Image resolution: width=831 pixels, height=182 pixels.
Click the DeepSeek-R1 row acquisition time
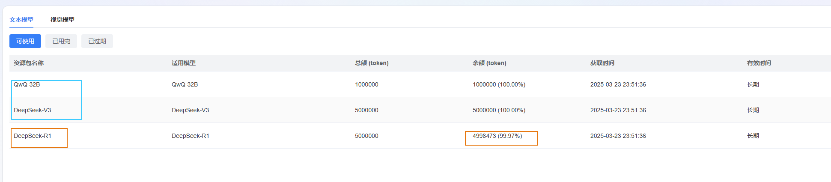(618, 136)
